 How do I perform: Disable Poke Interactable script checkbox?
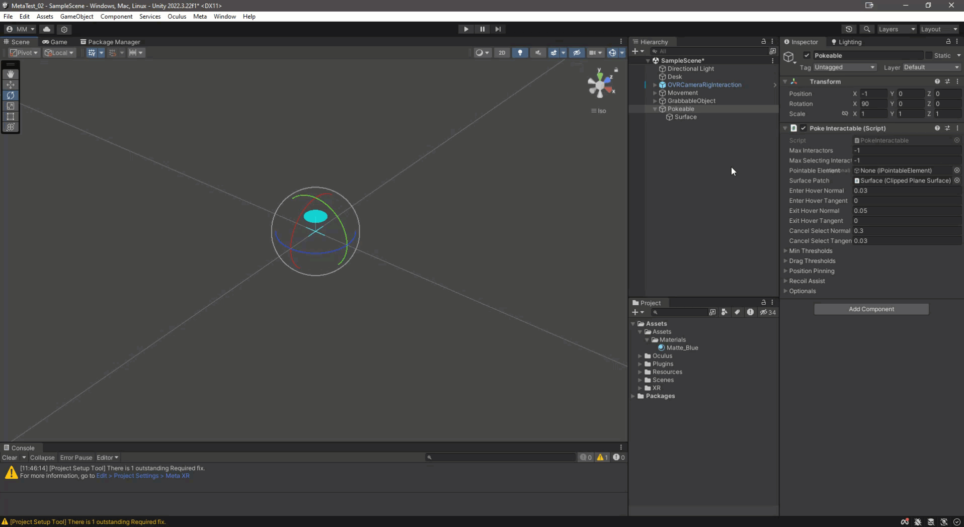(804, 128)
